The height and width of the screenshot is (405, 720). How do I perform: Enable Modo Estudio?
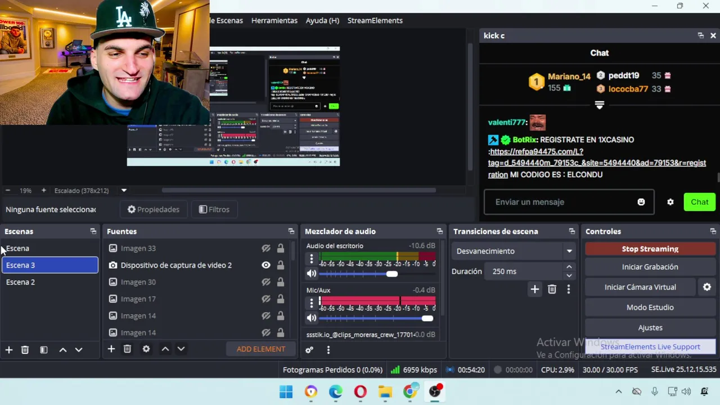650,307
